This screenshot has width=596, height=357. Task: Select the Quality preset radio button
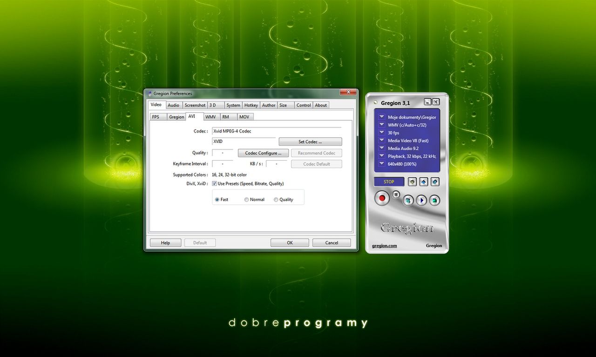tap(276, 200)
